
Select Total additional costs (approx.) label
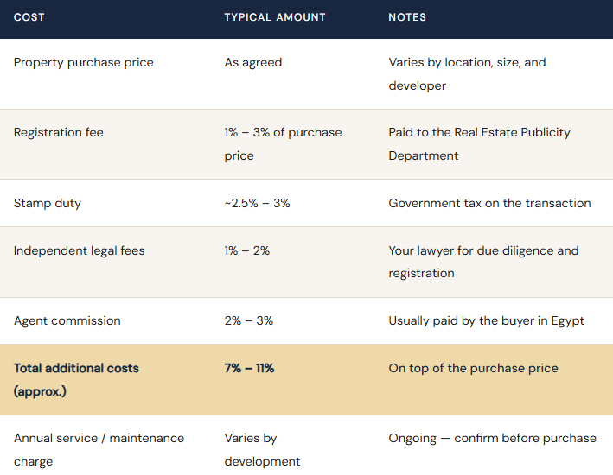click(76, 380)
